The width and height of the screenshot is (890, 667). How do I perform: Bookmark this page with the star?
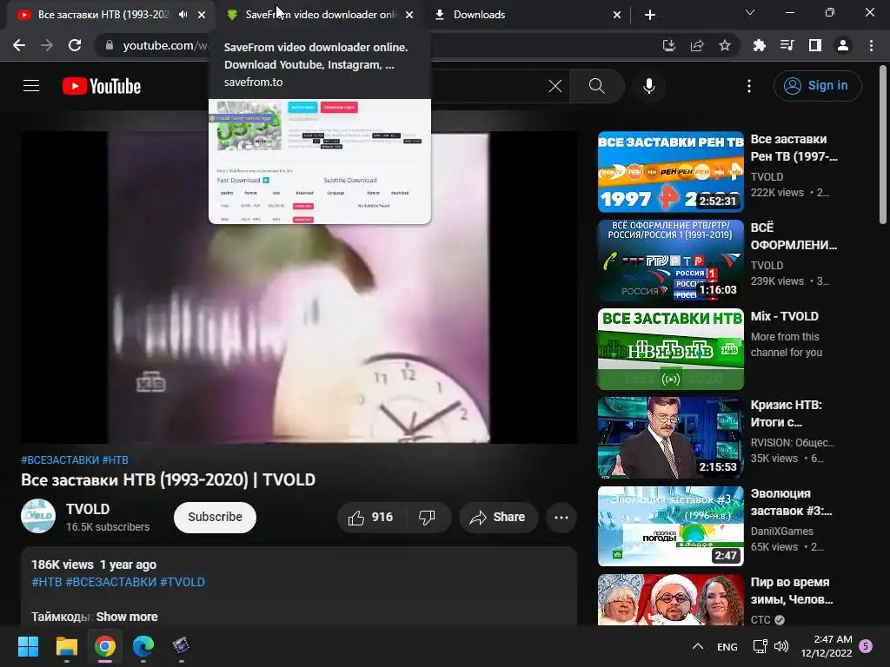(x=725, y=45)
